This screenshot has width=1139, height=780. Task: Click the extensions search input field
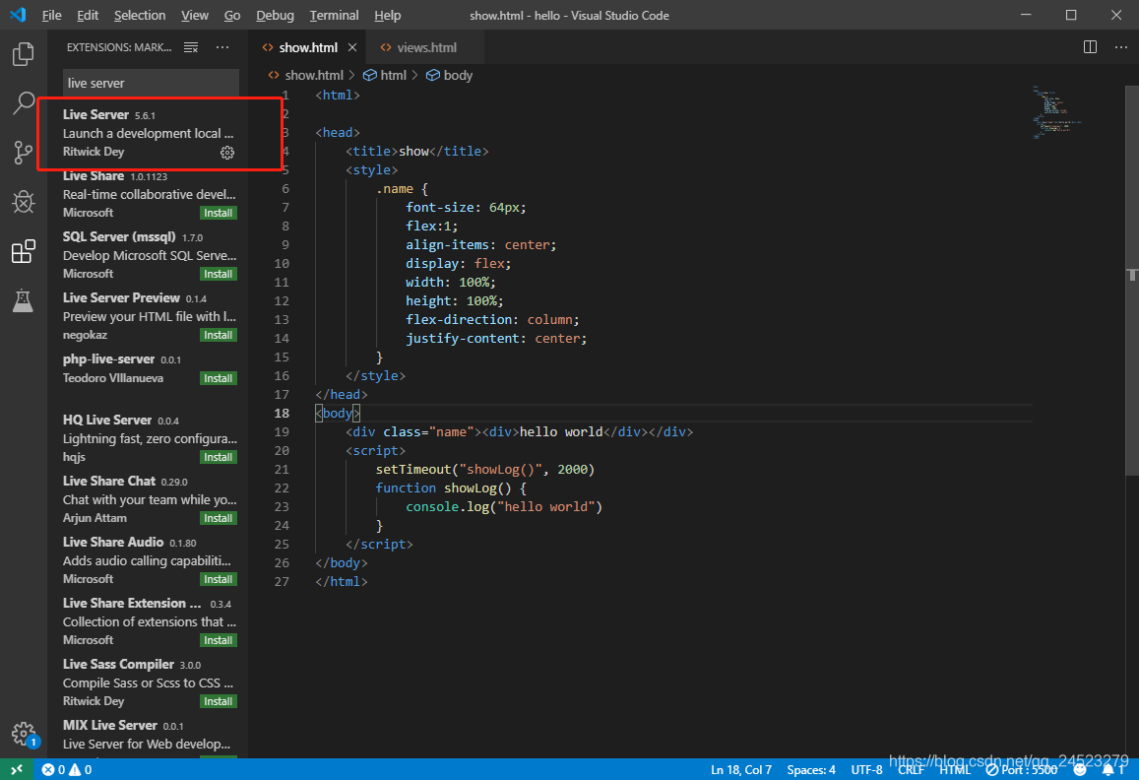point(150,83)
